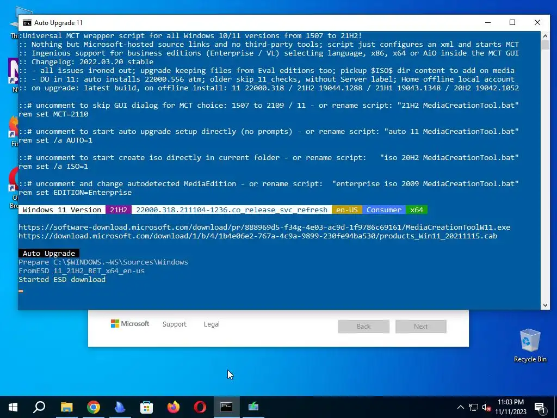557x418 pixels.
Task: Click Support link in the setup window
Action: (x=175, y=324)
